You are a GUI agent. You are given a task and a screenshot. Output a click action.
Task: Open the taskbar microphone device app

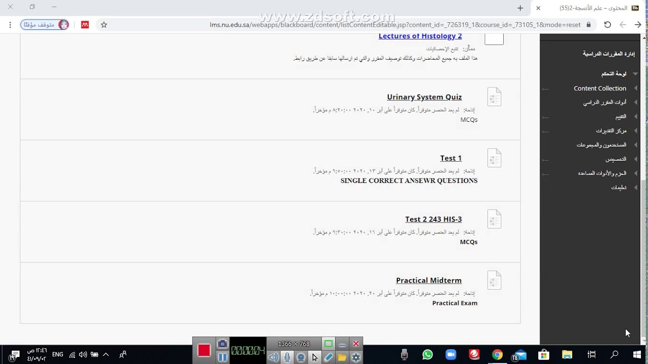coord(404,355)
